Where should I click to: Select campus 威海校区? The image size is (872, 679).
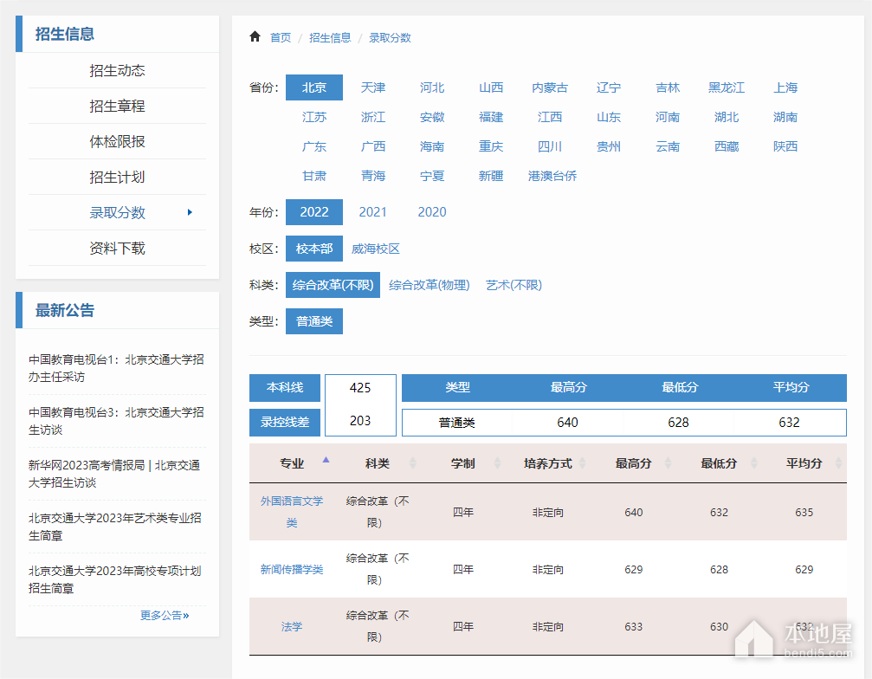[x=376, y=249]
